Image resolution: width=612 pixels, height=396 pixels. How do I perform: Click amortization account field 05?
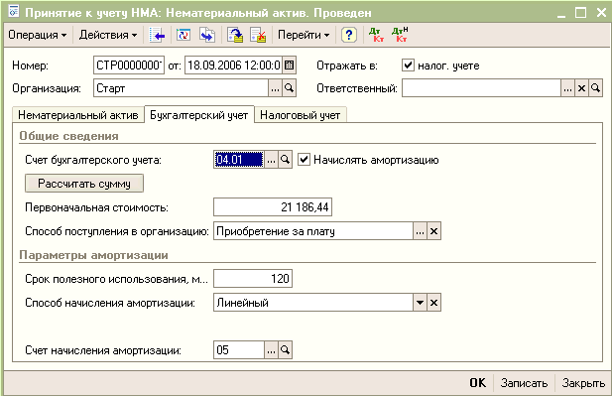coord(239,350)
